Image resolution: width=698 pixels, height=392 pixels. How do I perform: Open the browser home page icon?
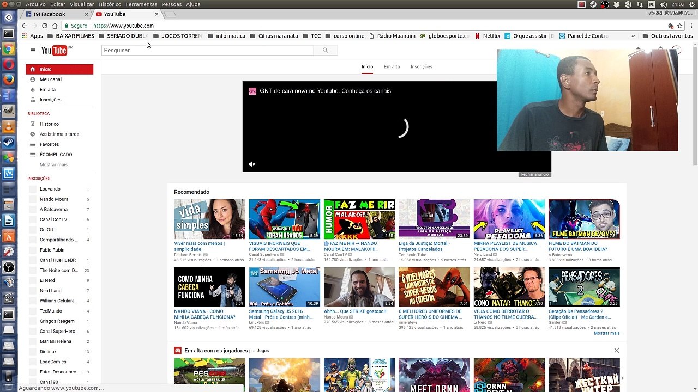[x=55, y=26]
